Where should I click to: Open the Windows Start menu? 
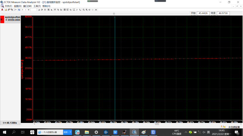pos(4,132)
